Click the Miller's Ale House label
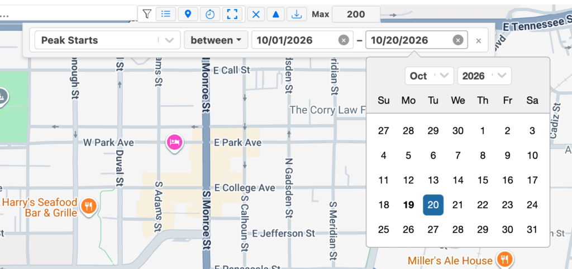572x269 pixels. tap(450, 261)
